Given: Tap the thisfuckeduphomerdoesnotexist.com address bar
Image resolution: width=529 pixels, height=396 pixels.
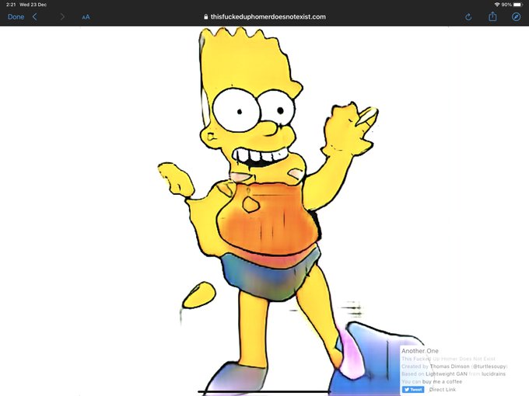Looking at the screenshot, I should click(x=264, y=17).
